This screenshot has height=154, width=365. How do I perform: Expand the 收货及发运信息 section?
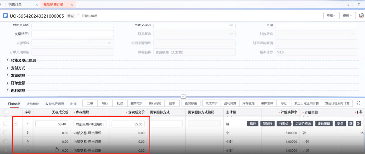8,60
